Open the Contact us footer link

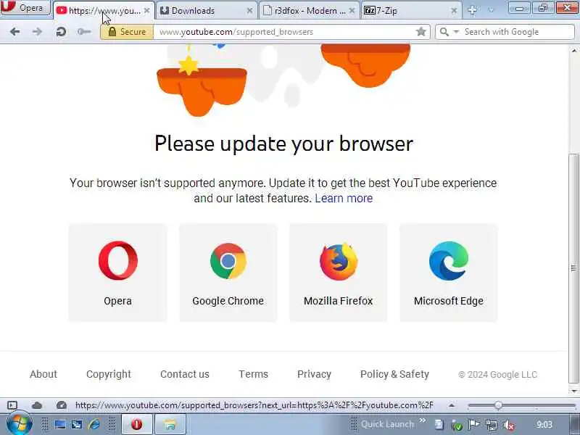(185, 374)
